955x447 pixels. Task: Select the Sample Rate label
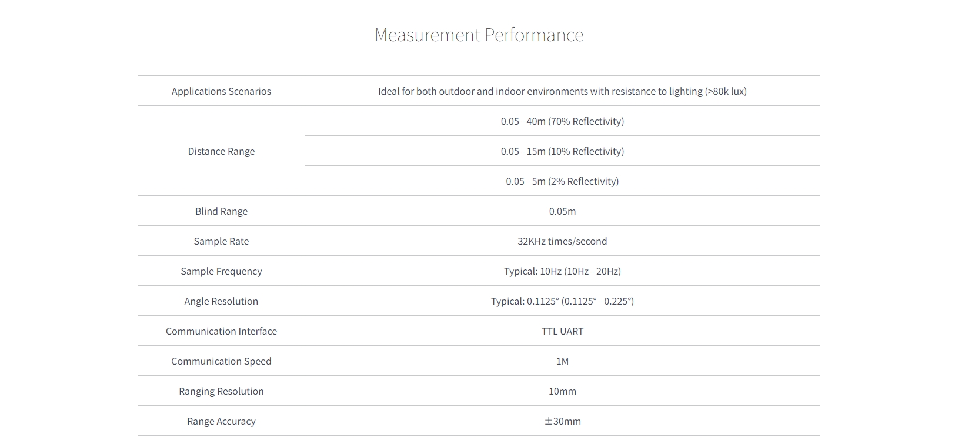221,241
